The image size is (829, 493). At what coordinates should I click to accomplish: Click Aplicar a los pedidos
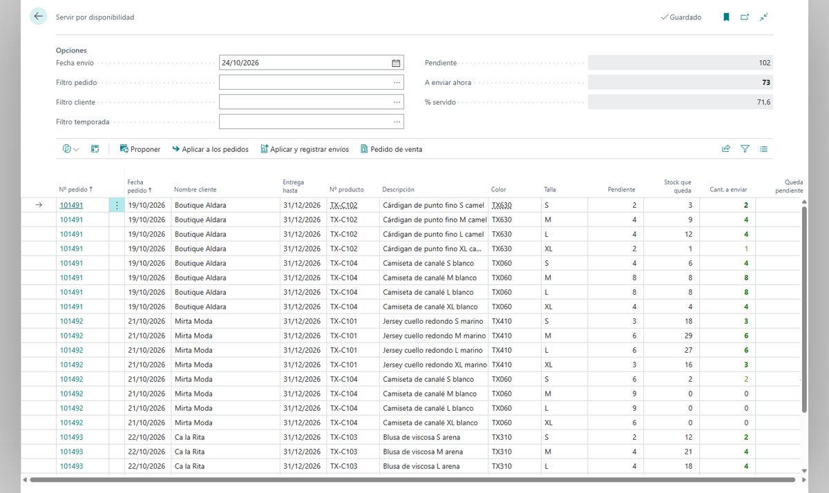click(210, 149)
